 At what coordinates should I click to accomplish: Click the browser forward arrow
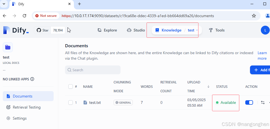click(14, 16)
